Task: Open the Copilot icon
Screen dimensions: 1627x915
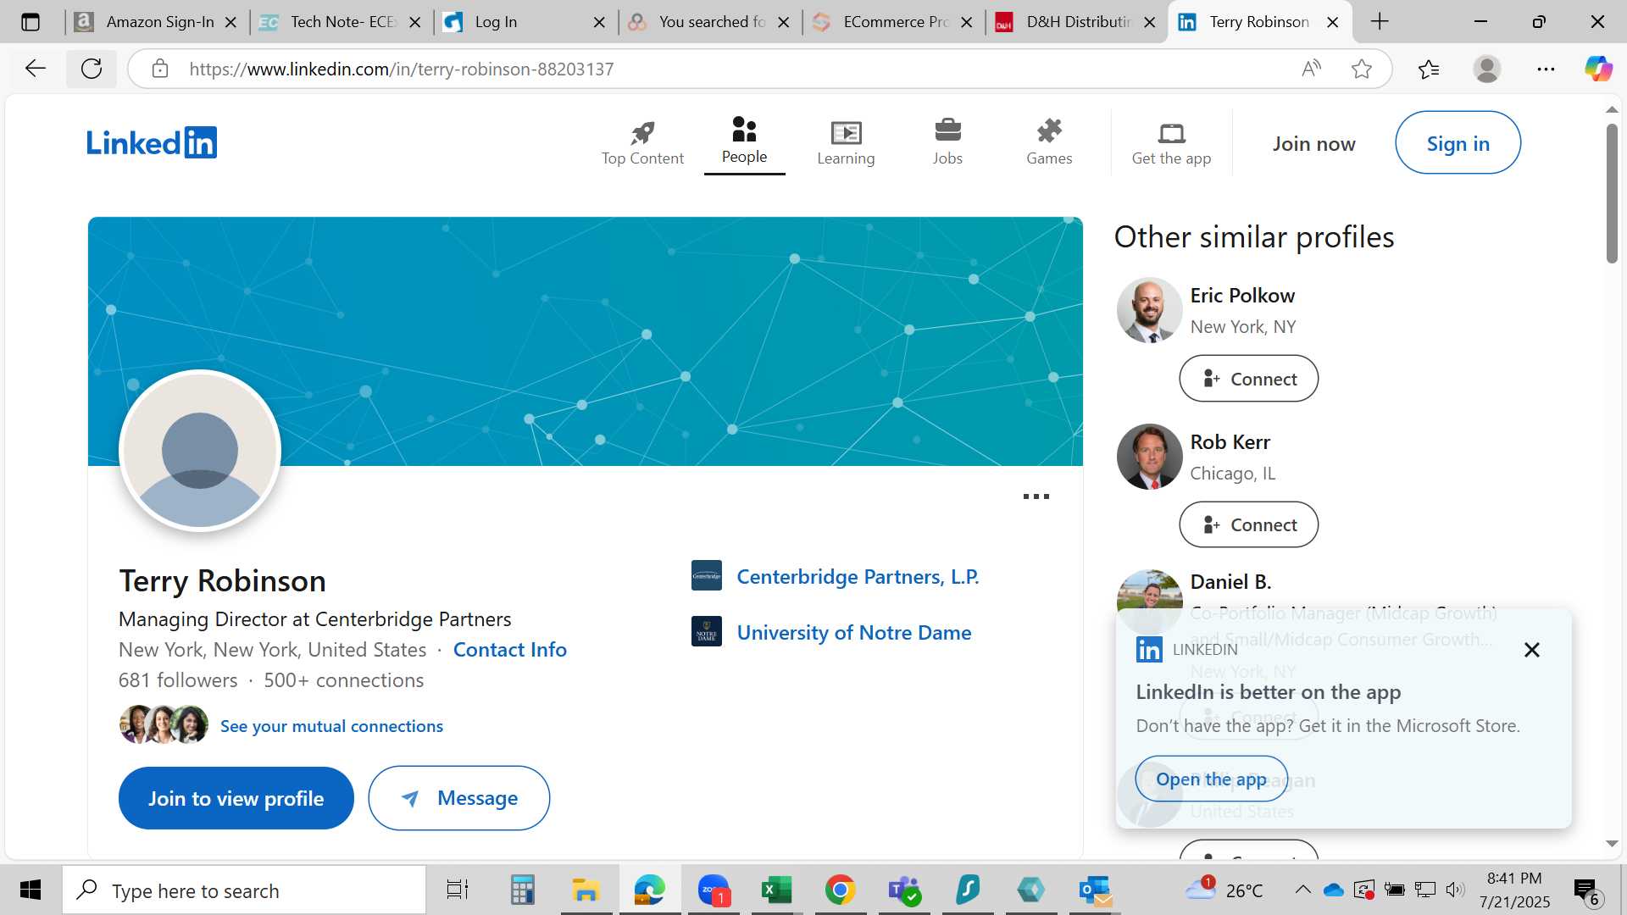Action: click(1598, 69)
